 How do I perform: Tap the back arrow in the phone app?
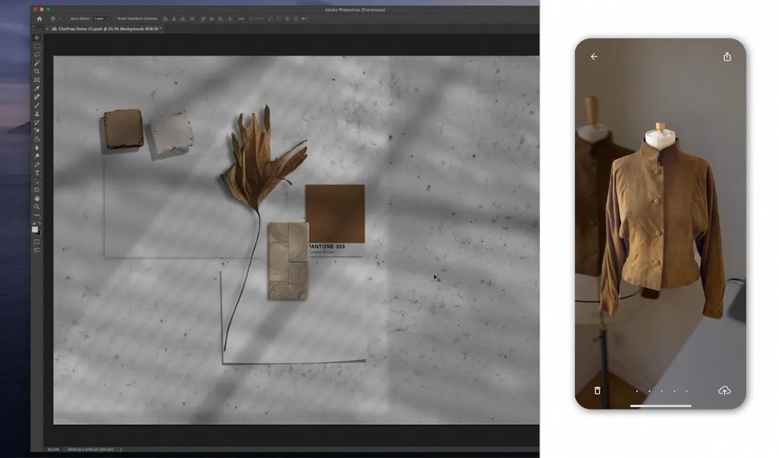594,56
